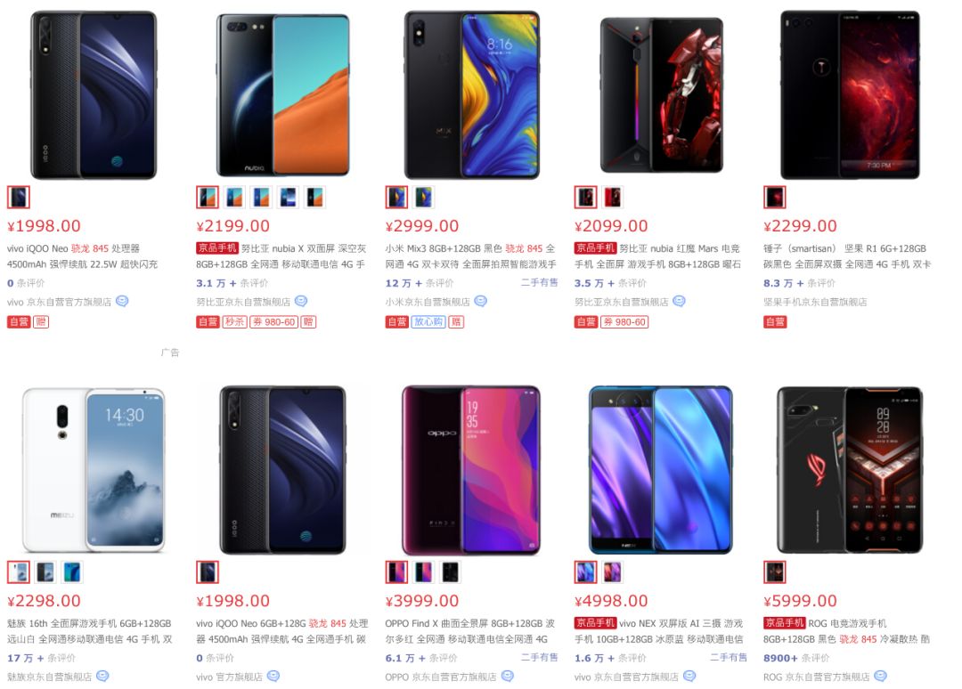This screenshot has width=962, height=689.
Task: Click chat icon next to 努比亚京东自营旗舰店 under nubia X
Action: tap(301, 301)
